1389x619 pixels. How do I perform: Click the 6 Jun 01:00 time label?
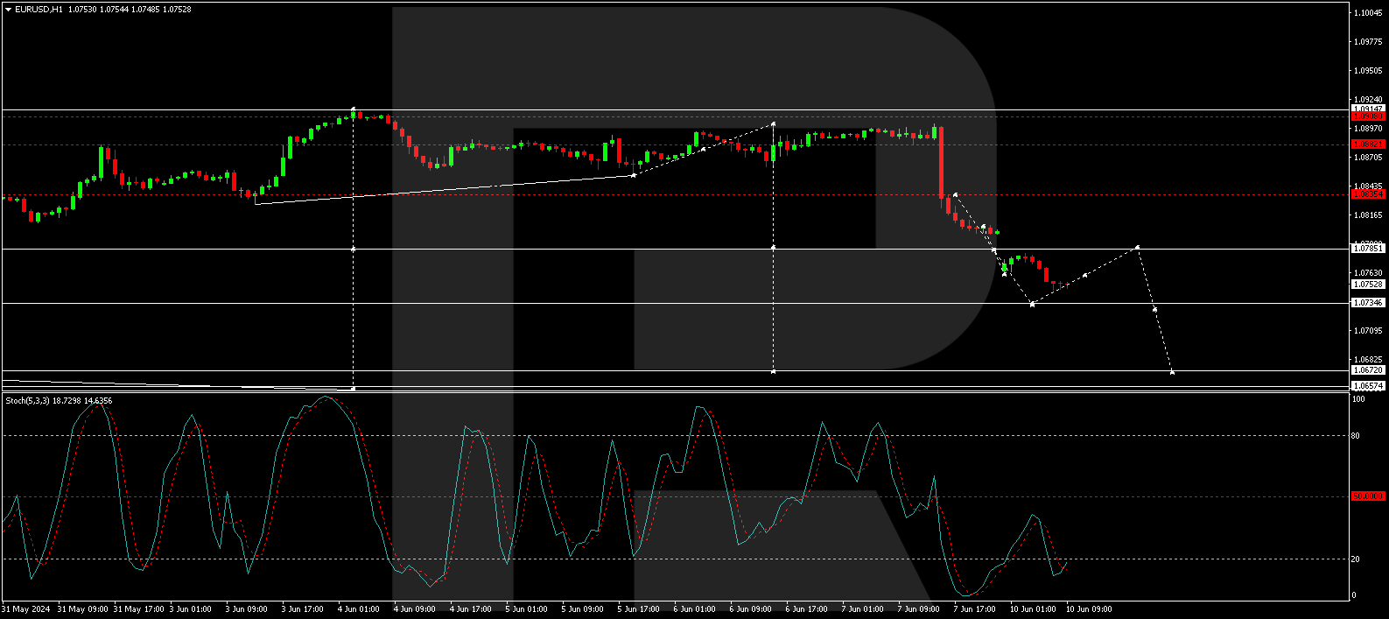695,609
